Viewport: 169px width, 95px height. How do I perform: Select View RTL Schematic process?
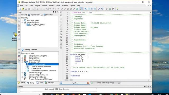click(39, 64)
